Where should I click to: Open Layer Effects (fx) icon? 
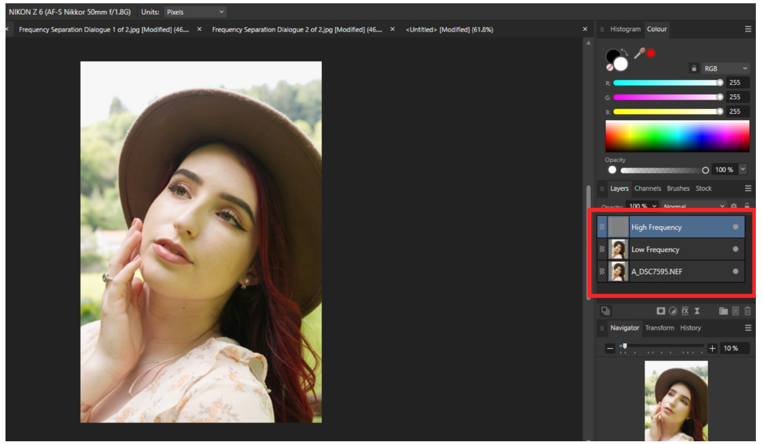click(685, 311)
